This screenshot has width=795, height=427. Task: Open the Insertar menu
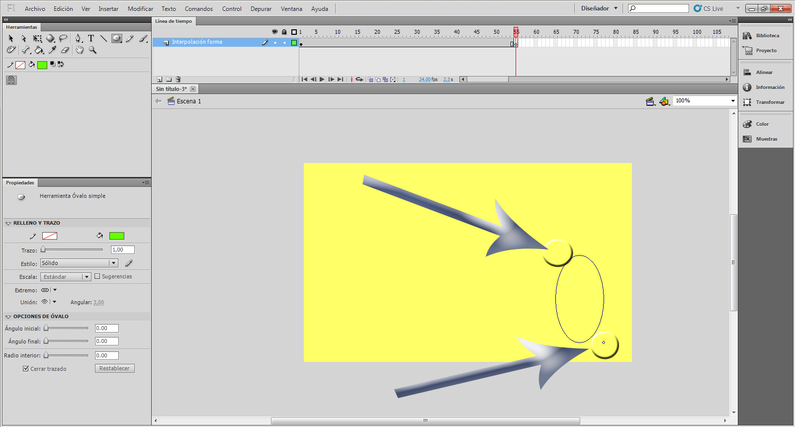[x=108, y=9]
